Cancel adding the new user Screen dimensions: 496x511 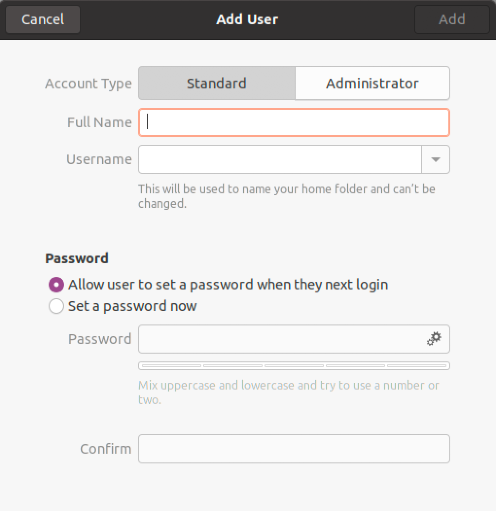click(42, 19)
